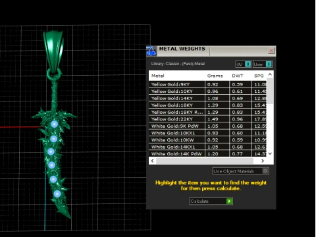
Task: Select the Yellow Gold:9KY row
Action: click(x=207, y=84)
